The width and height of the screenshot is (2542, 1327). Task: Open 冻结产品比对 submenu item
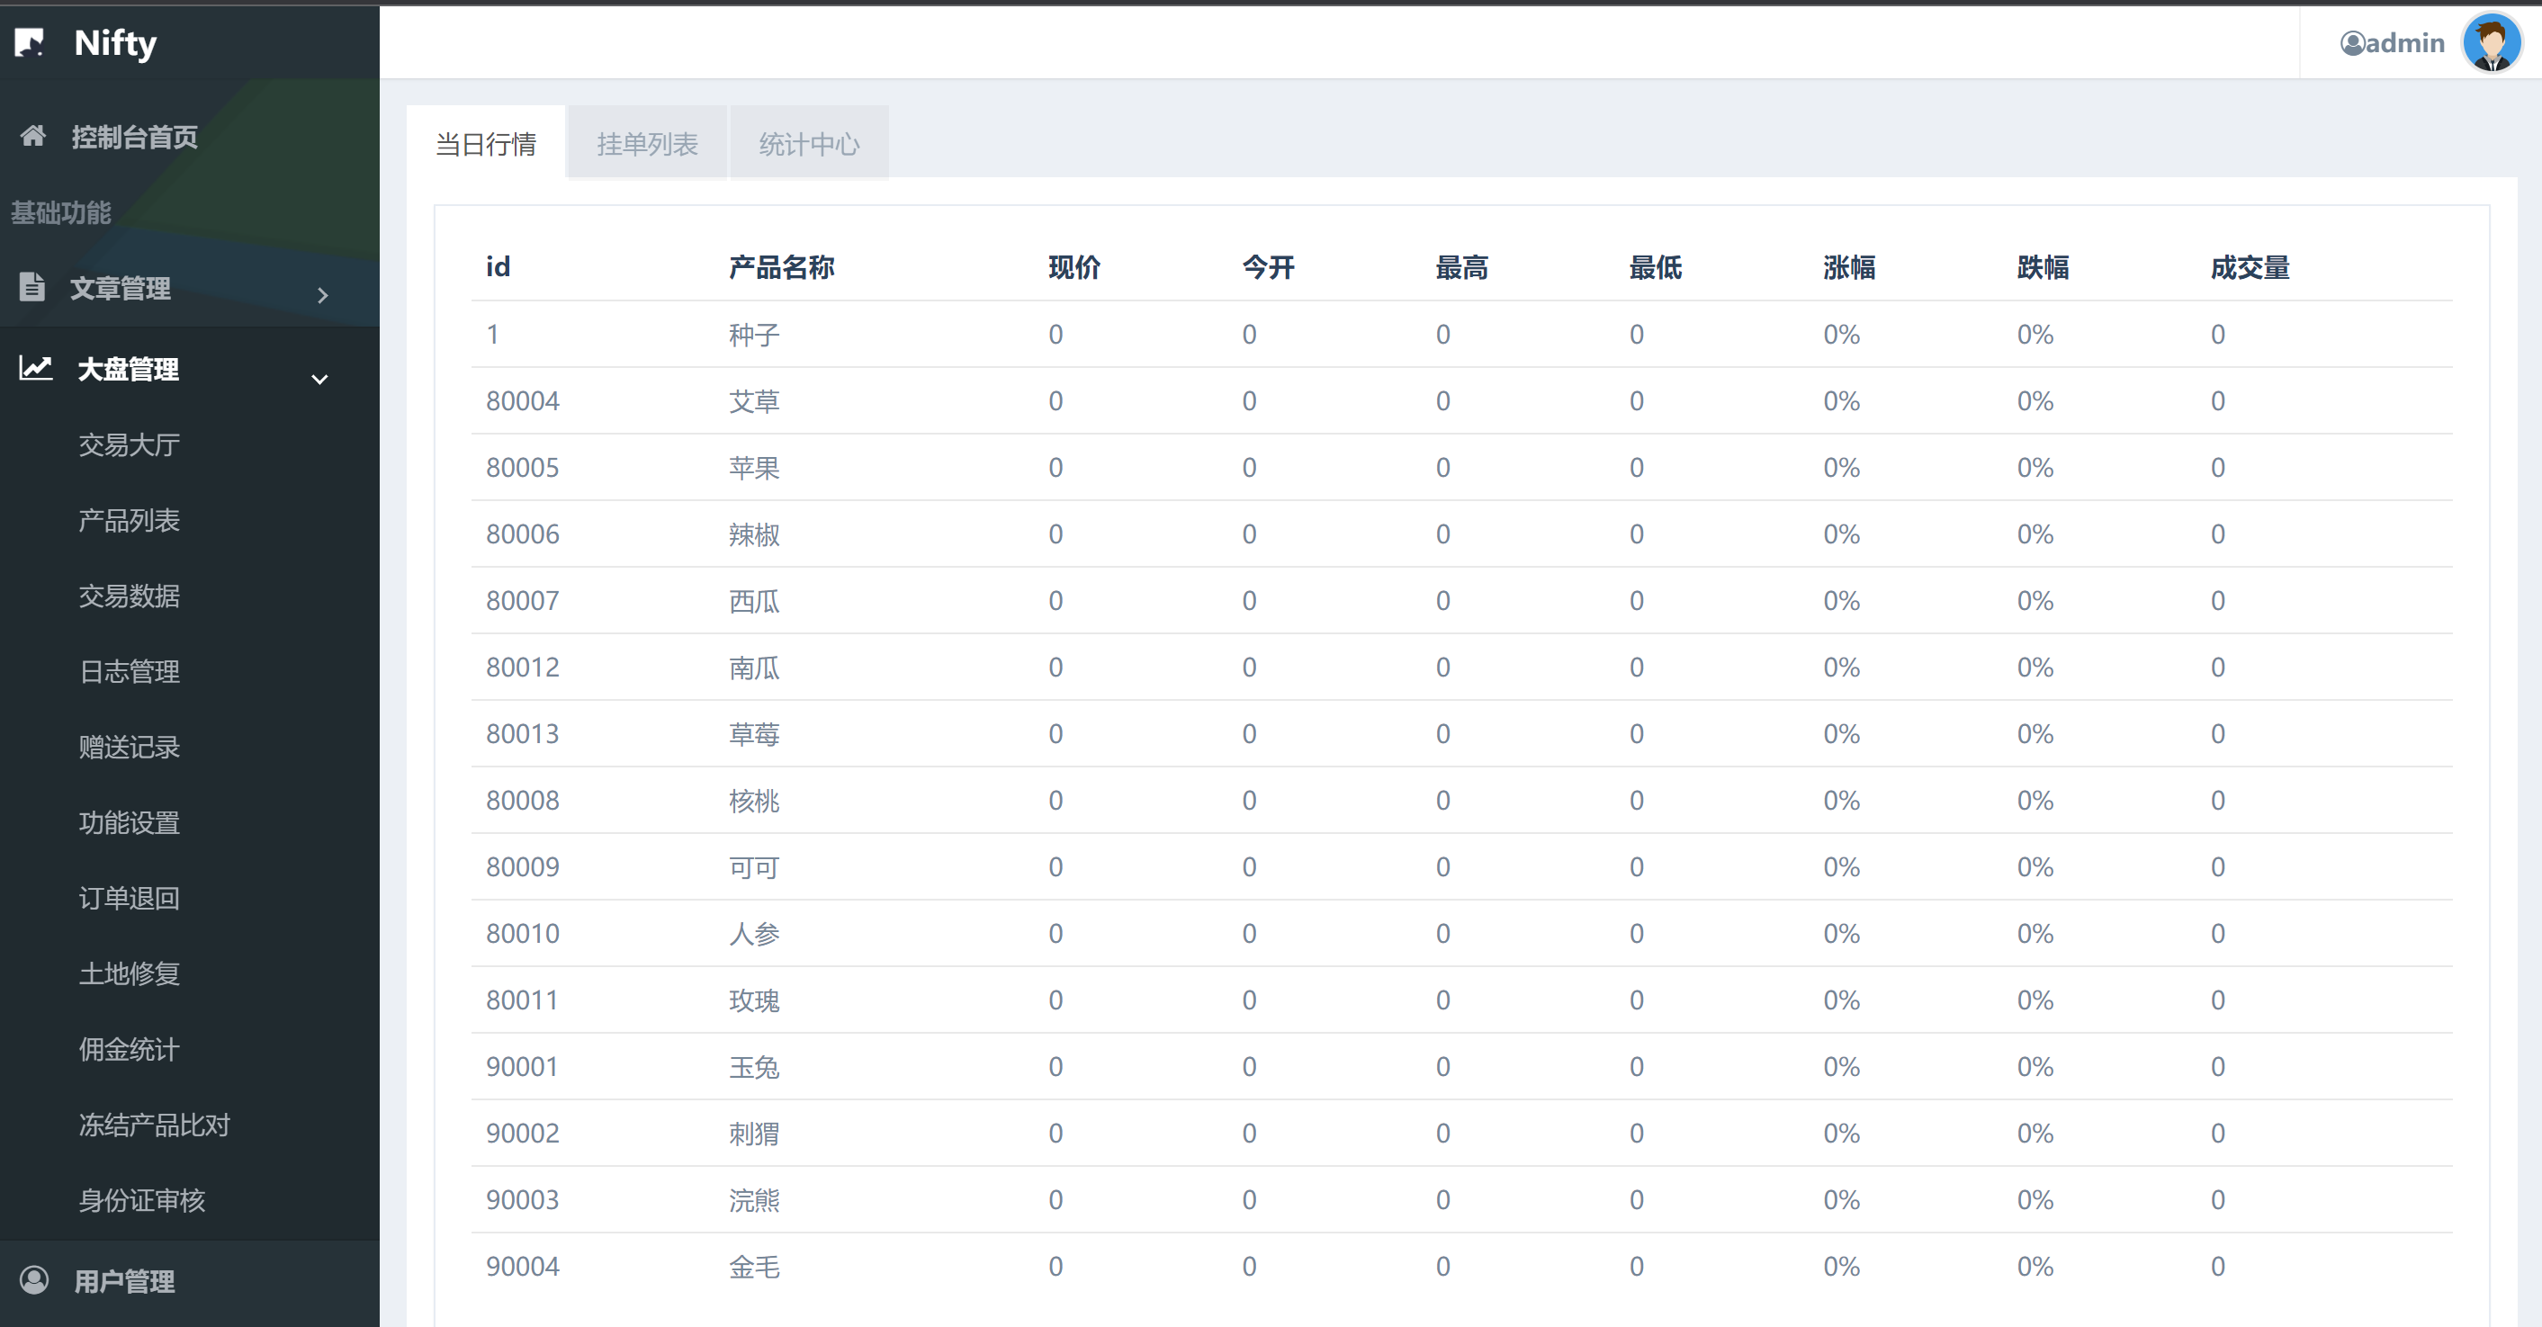tap(154, 1125)
